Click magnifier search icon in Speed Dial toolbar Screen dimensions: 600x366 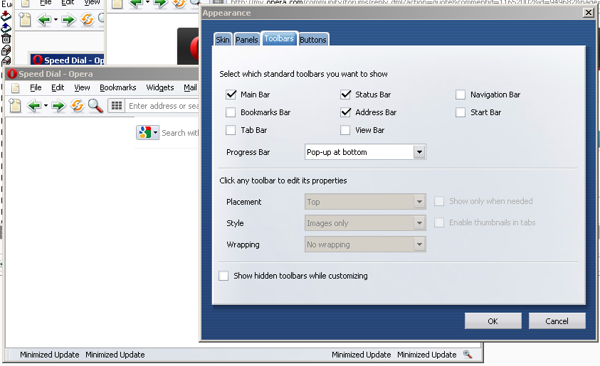(x=95, y=106)
